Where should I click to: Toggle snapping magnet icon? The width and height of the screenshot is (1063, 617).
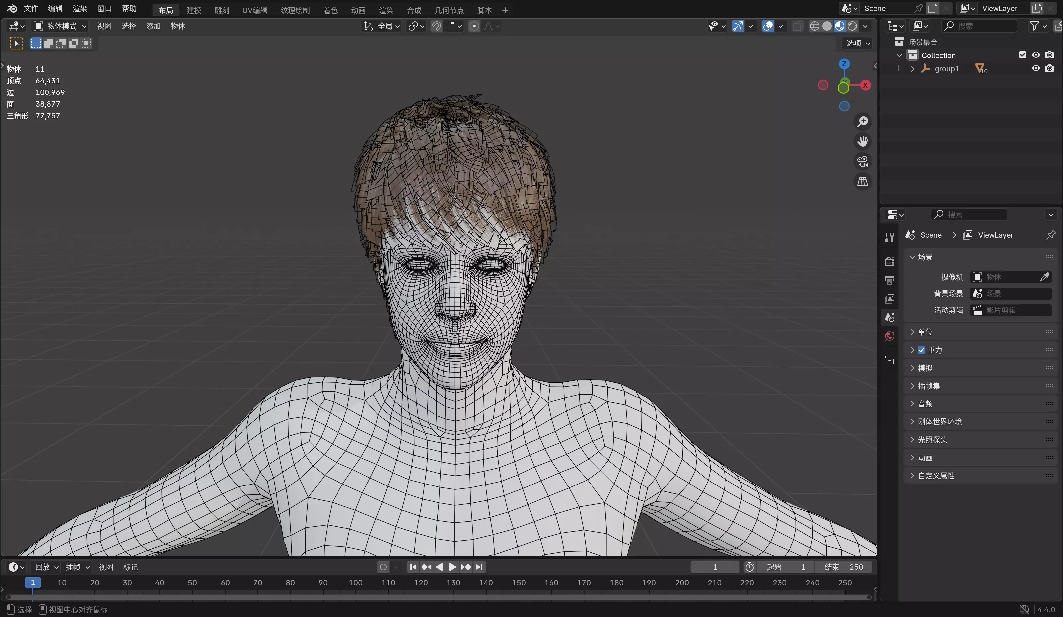pyautogui.click(x=436, y=26)
